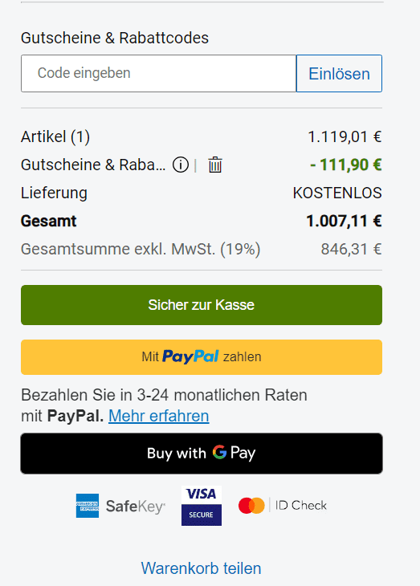
Task: Click the Gesamt total price 1.007,11 €
Action: [344, 221]
